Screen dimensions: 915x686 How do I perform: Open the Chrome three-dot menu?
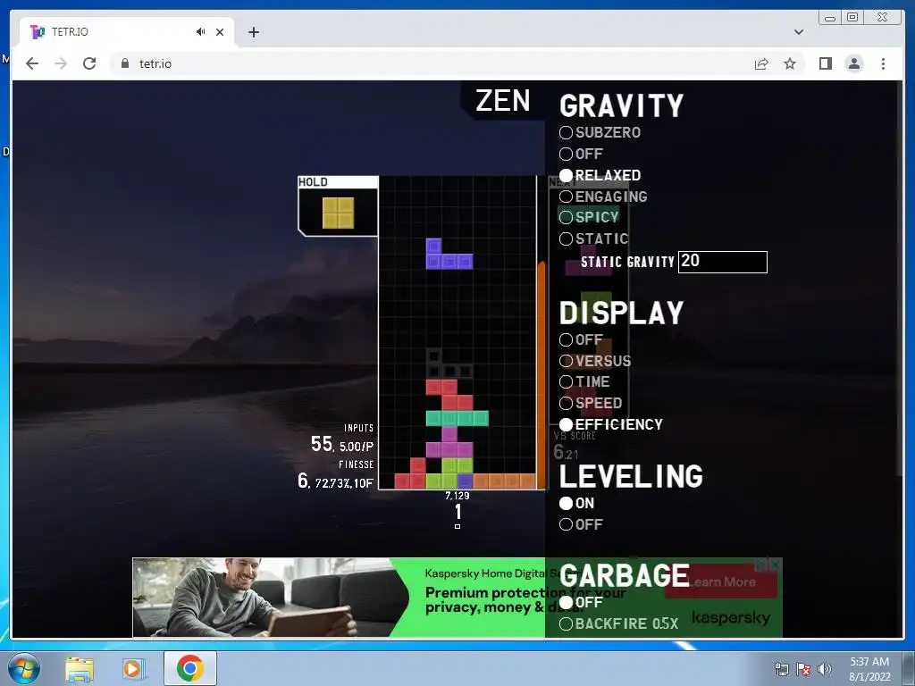click(883, 63)
